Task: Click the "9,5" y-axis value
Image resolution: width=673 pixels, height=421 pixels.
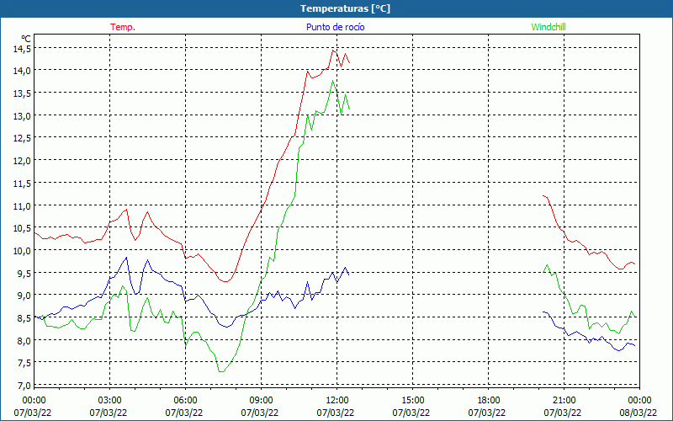Action: point(24,273)
